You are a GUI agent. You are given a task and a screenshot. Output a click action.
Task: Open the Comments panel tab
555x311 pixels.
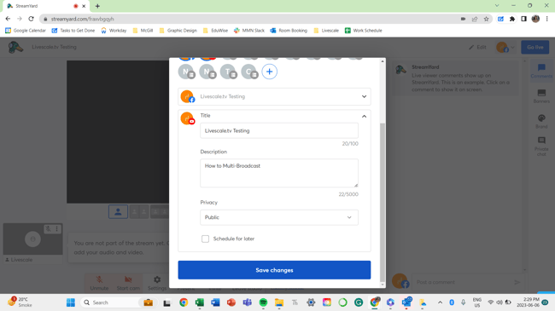tap(541, 71)
